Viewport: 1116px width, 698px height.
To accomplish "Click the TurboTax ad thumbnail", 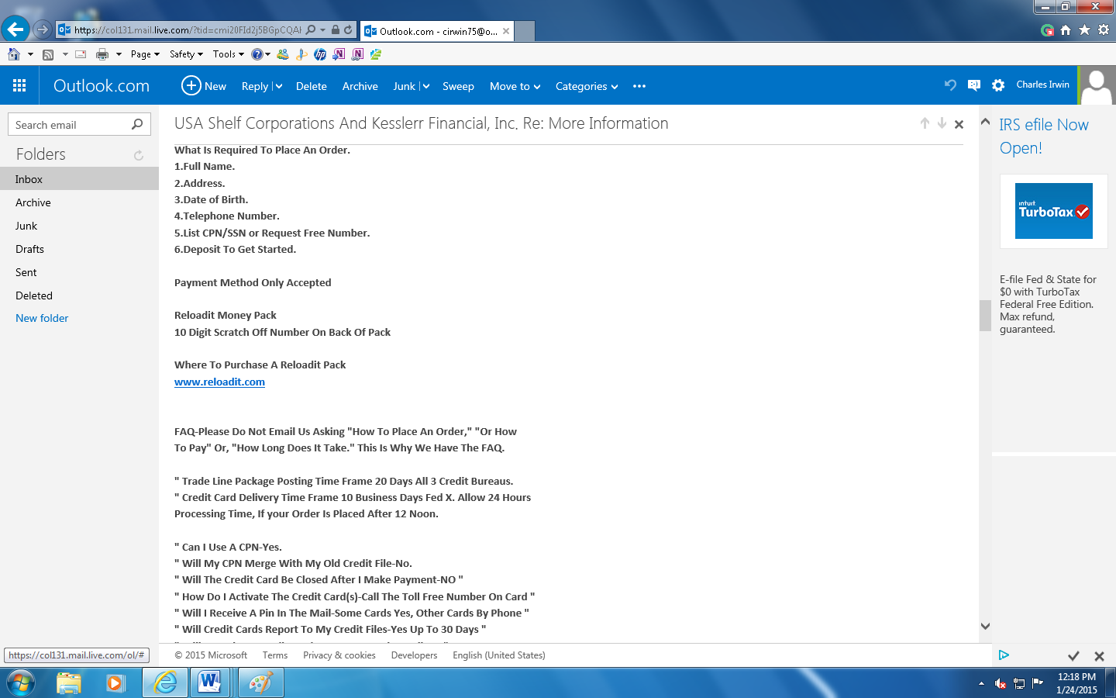I will (1054, 211).
